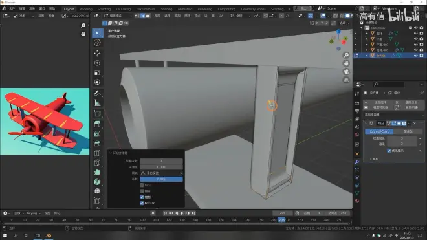427x240 pixels.
Task: Choose the Move tool
Action: pos(97,54)
